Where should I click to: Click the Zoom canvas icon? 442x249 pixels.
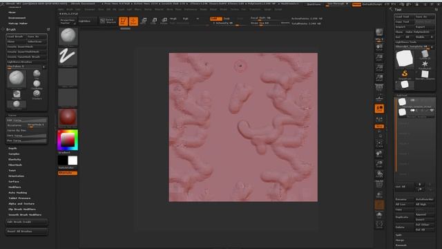pyautogui.click(x=379, y=58)
